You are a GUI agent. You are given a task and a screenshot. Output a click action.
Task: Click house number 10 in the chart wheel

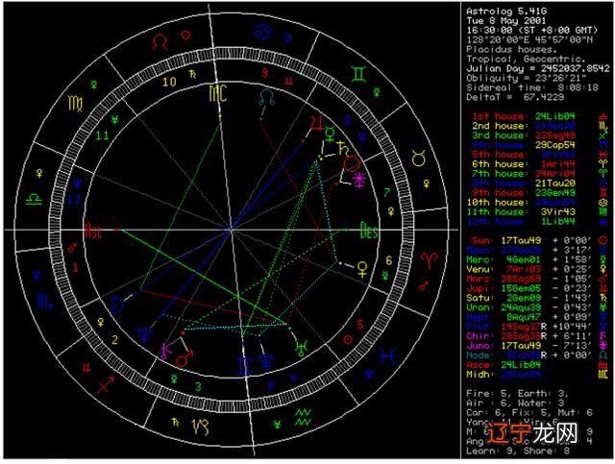(x=169, y=82)
